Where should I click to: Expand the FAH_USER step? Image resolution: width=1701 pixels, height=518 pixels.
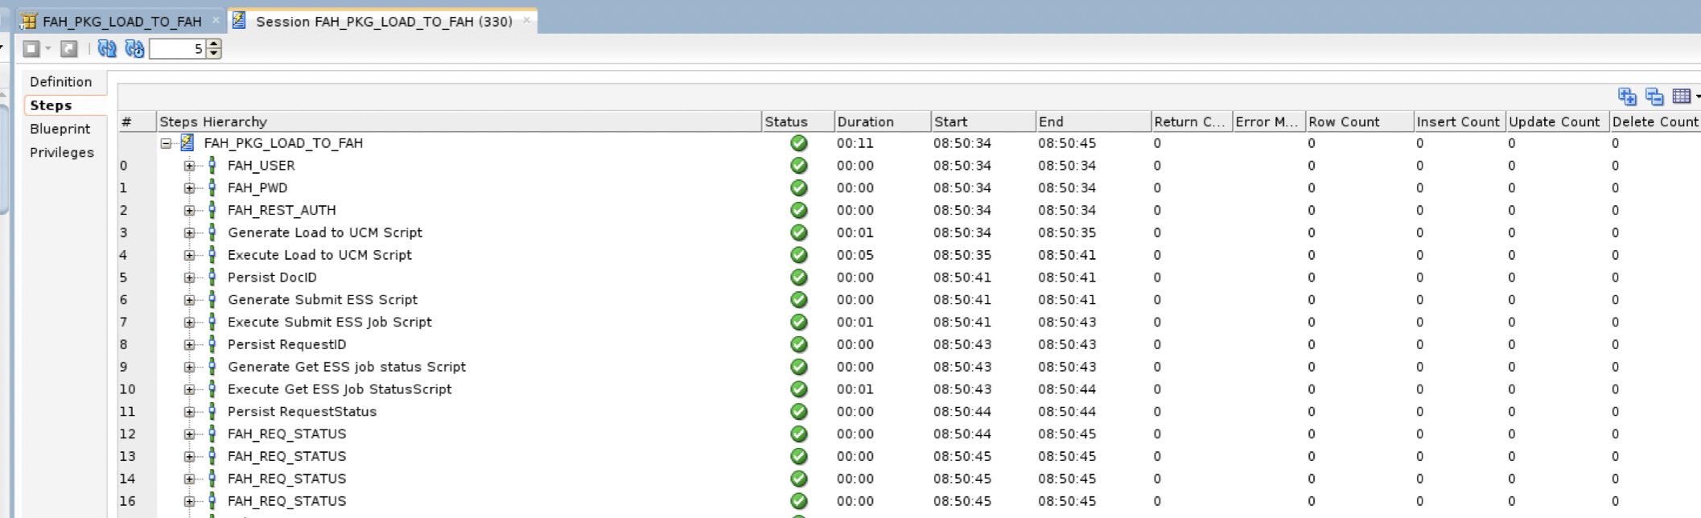[189, 166]
